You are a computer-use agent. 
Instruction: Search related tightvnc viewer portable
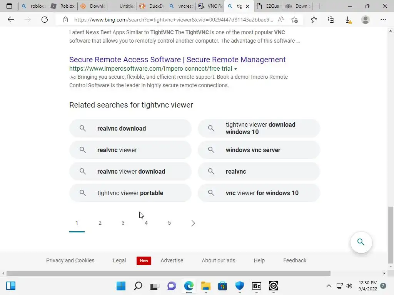point(130,193)
